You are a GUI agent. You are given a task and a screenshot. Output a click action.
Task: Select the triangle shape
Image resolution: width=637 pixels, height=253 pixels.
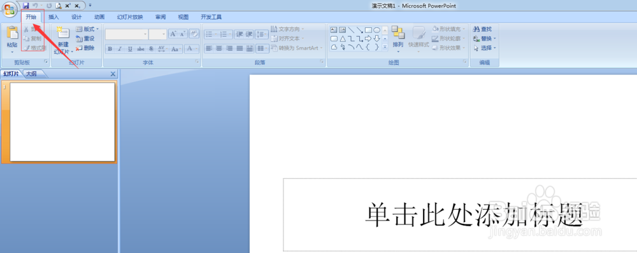coord(343,39)
